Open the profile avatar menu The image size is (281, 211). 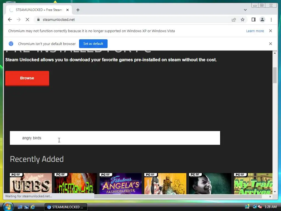(262, 20)
